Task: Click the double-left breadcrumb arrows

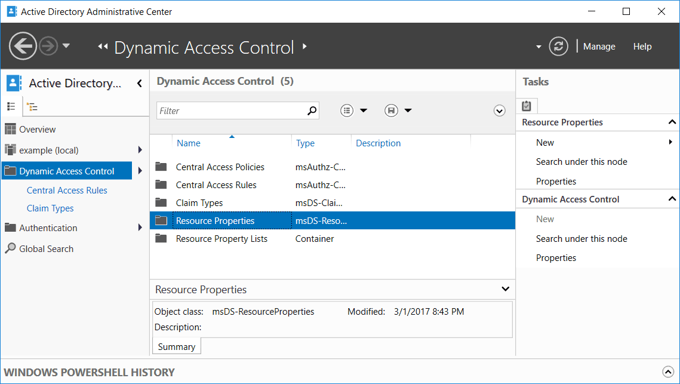Action: click(x=103, y=47)
